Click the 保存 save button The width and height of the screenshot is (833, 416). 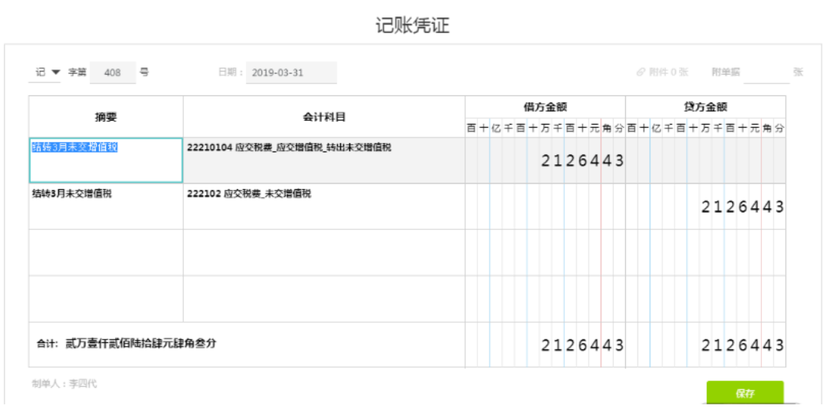(745, 393)
